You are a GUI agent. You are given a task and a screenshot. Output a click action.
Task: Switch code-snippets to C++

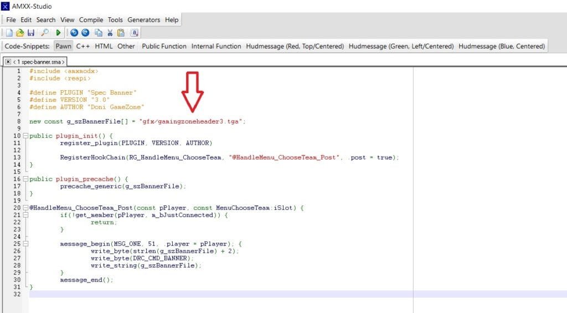click(83, 47)
